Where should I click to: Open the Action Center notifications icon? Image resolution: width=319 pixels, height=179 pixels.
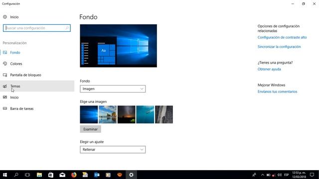click(x=312, y=175)
